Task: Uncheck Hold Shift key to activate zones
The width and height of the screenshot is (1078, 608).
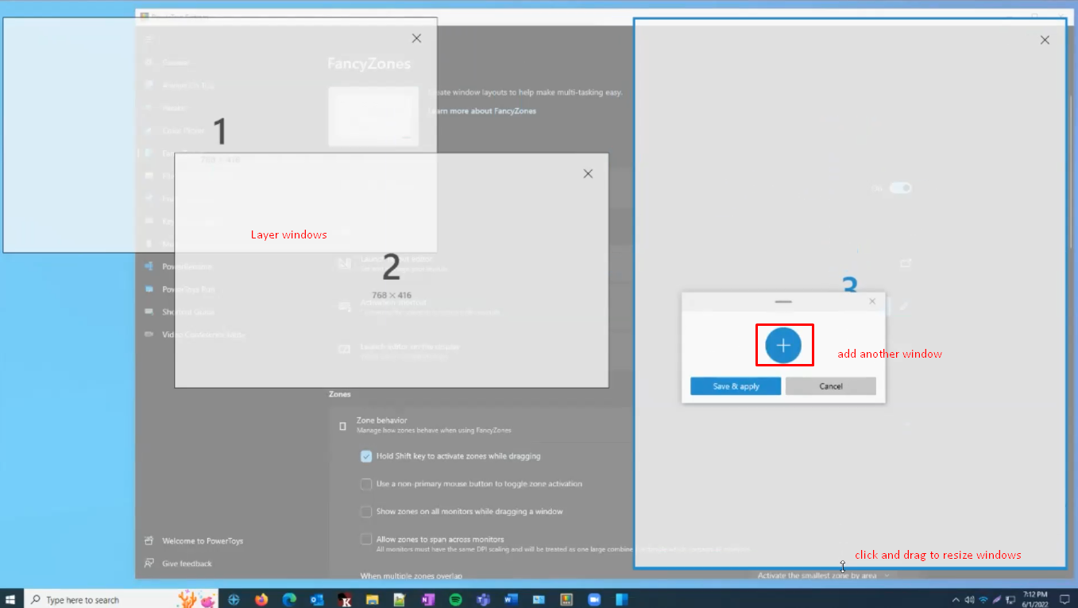Action: [x=366, y=456]
